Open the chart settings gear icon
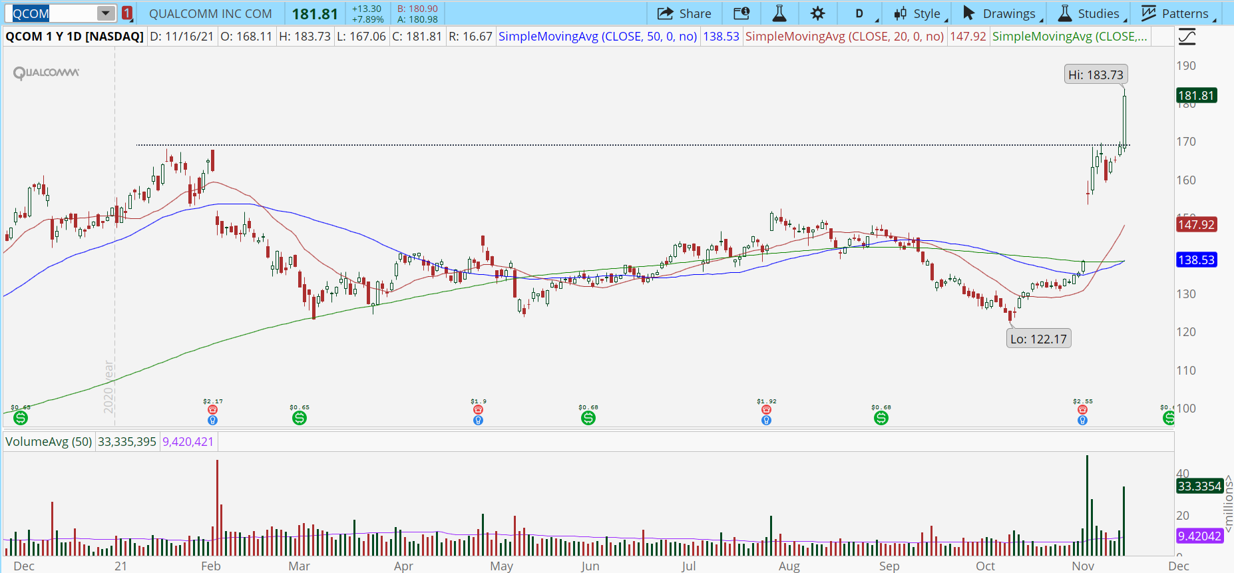 [x=817, y=14]
